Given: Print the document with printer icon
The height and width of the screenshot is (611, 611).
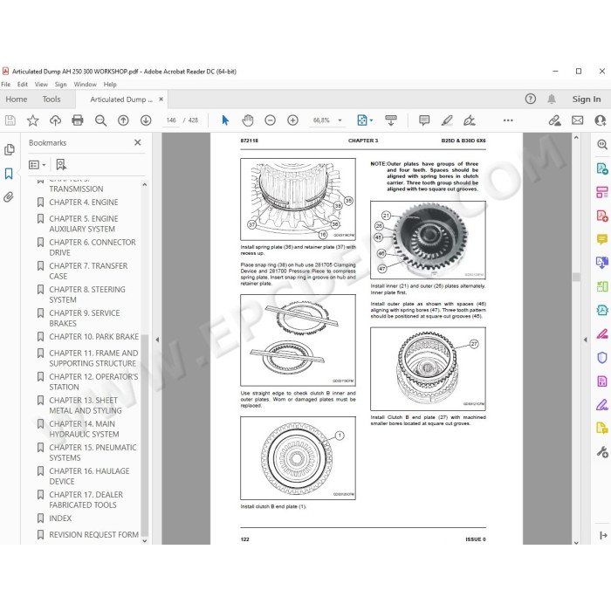Looking at the screenshot, I should tap(78, 120).
